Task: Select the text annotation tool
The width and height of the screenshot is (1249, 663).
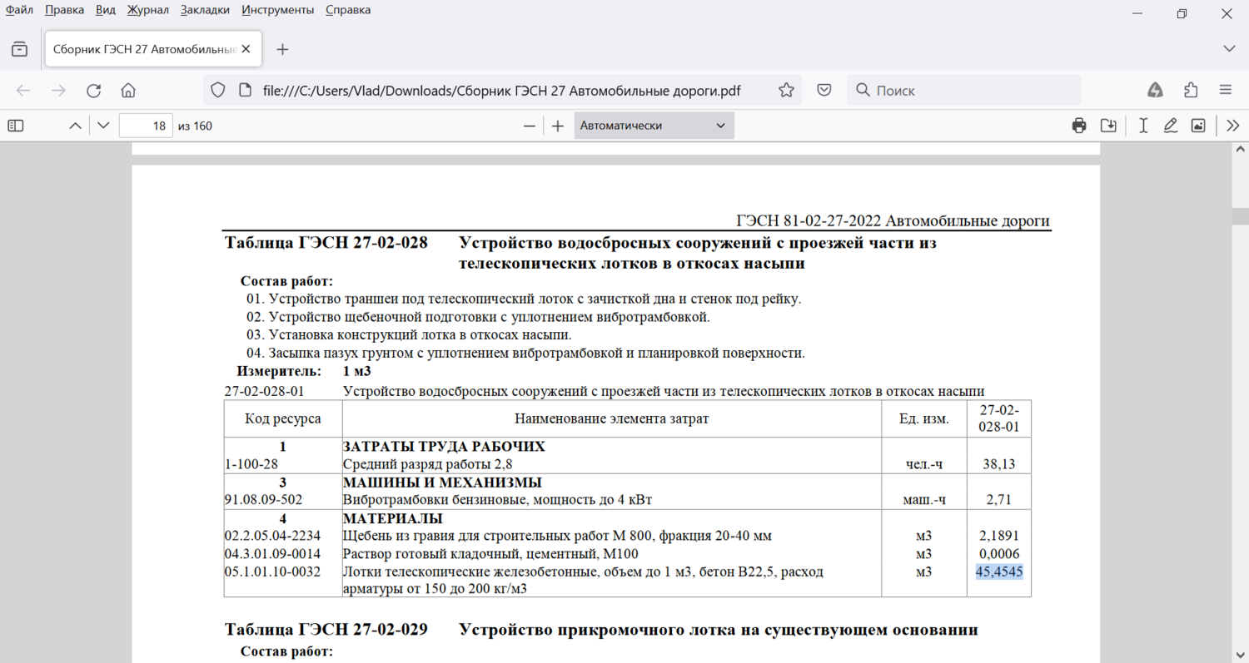Action: pos(1143,126)
